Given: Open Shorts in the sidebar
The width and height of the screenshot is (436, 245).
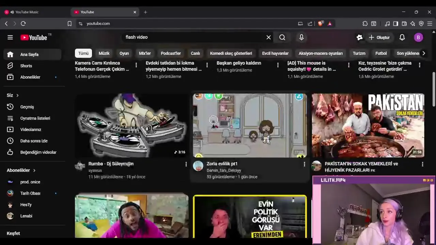Looking at the screenshot, I should (x=32, y=66).
